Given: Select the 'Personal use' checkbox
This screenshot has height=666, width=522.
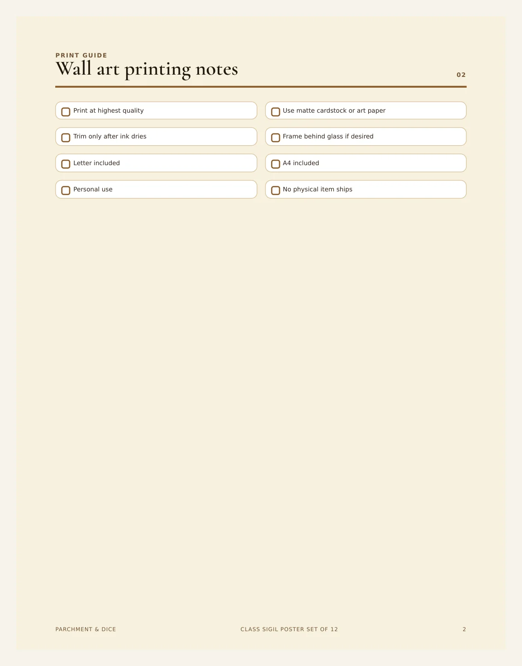Looking at the screenshot, I should (x=66, y=190).
